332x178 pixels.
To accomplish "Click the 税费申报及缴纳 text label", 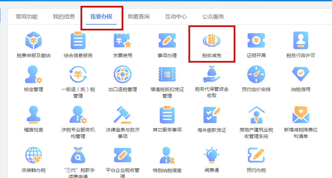I will click(x=34, y=56).
